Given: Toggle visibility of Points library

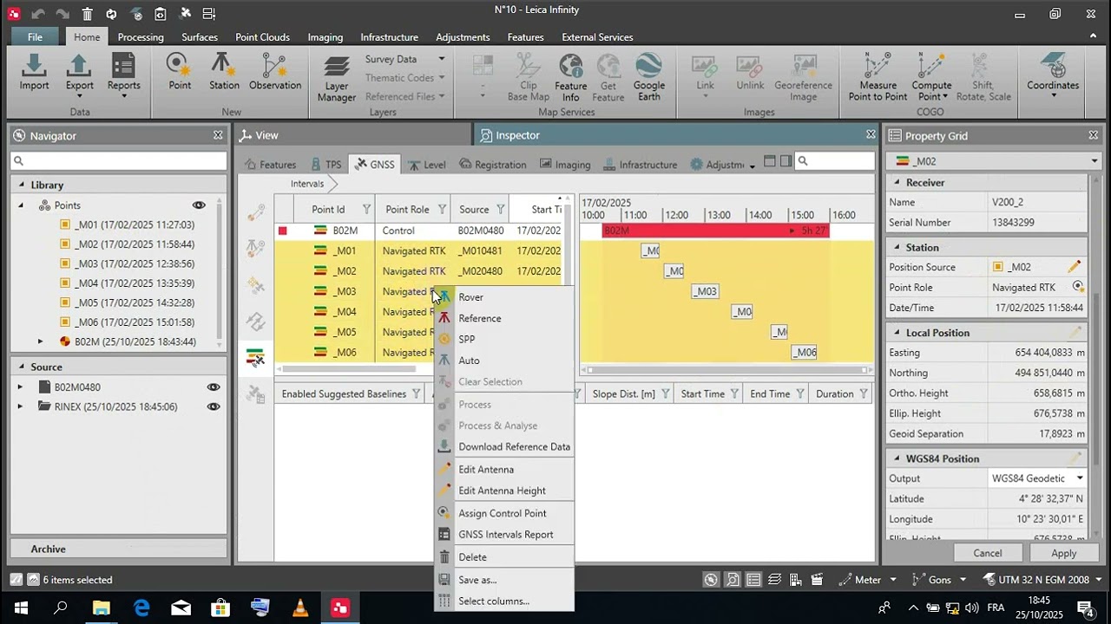Looking at the screenshot, I should click(199, 205).
